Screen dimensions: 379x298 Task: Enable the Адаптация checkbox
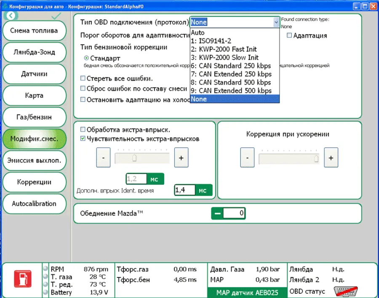pyautogui.click(x=289, y=35)
